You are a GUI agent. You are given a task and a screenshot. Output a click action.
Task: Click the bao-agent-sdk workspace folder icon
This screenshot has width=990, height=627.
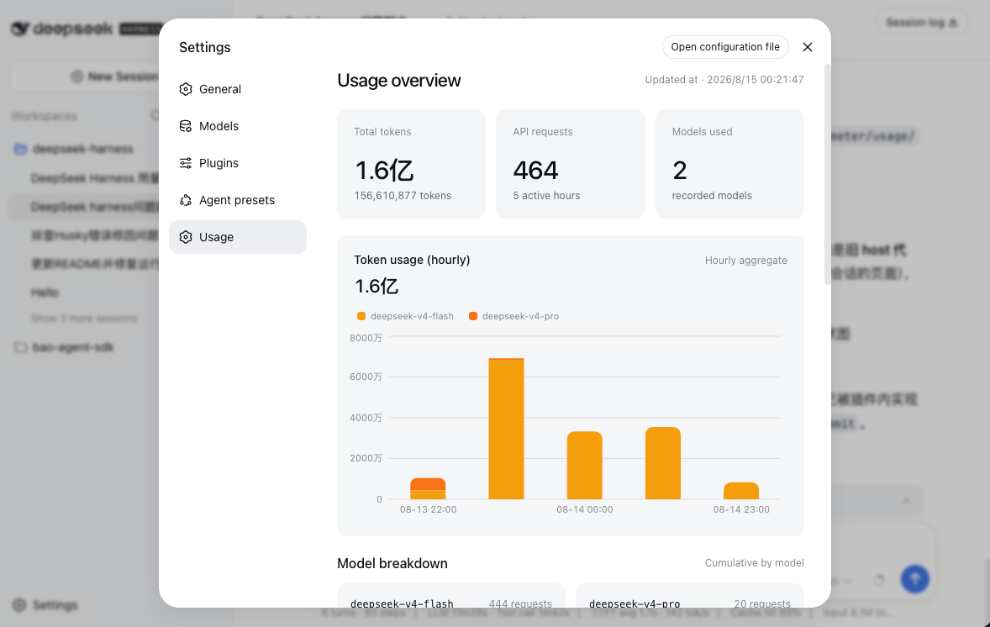pyautogui.click(x=21, y=347)
